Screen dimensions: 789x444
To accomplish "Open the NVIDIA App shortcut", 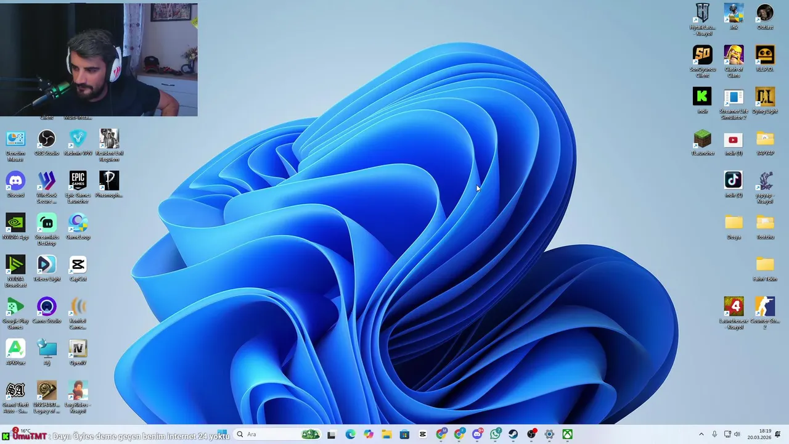I will click(15, 227).
